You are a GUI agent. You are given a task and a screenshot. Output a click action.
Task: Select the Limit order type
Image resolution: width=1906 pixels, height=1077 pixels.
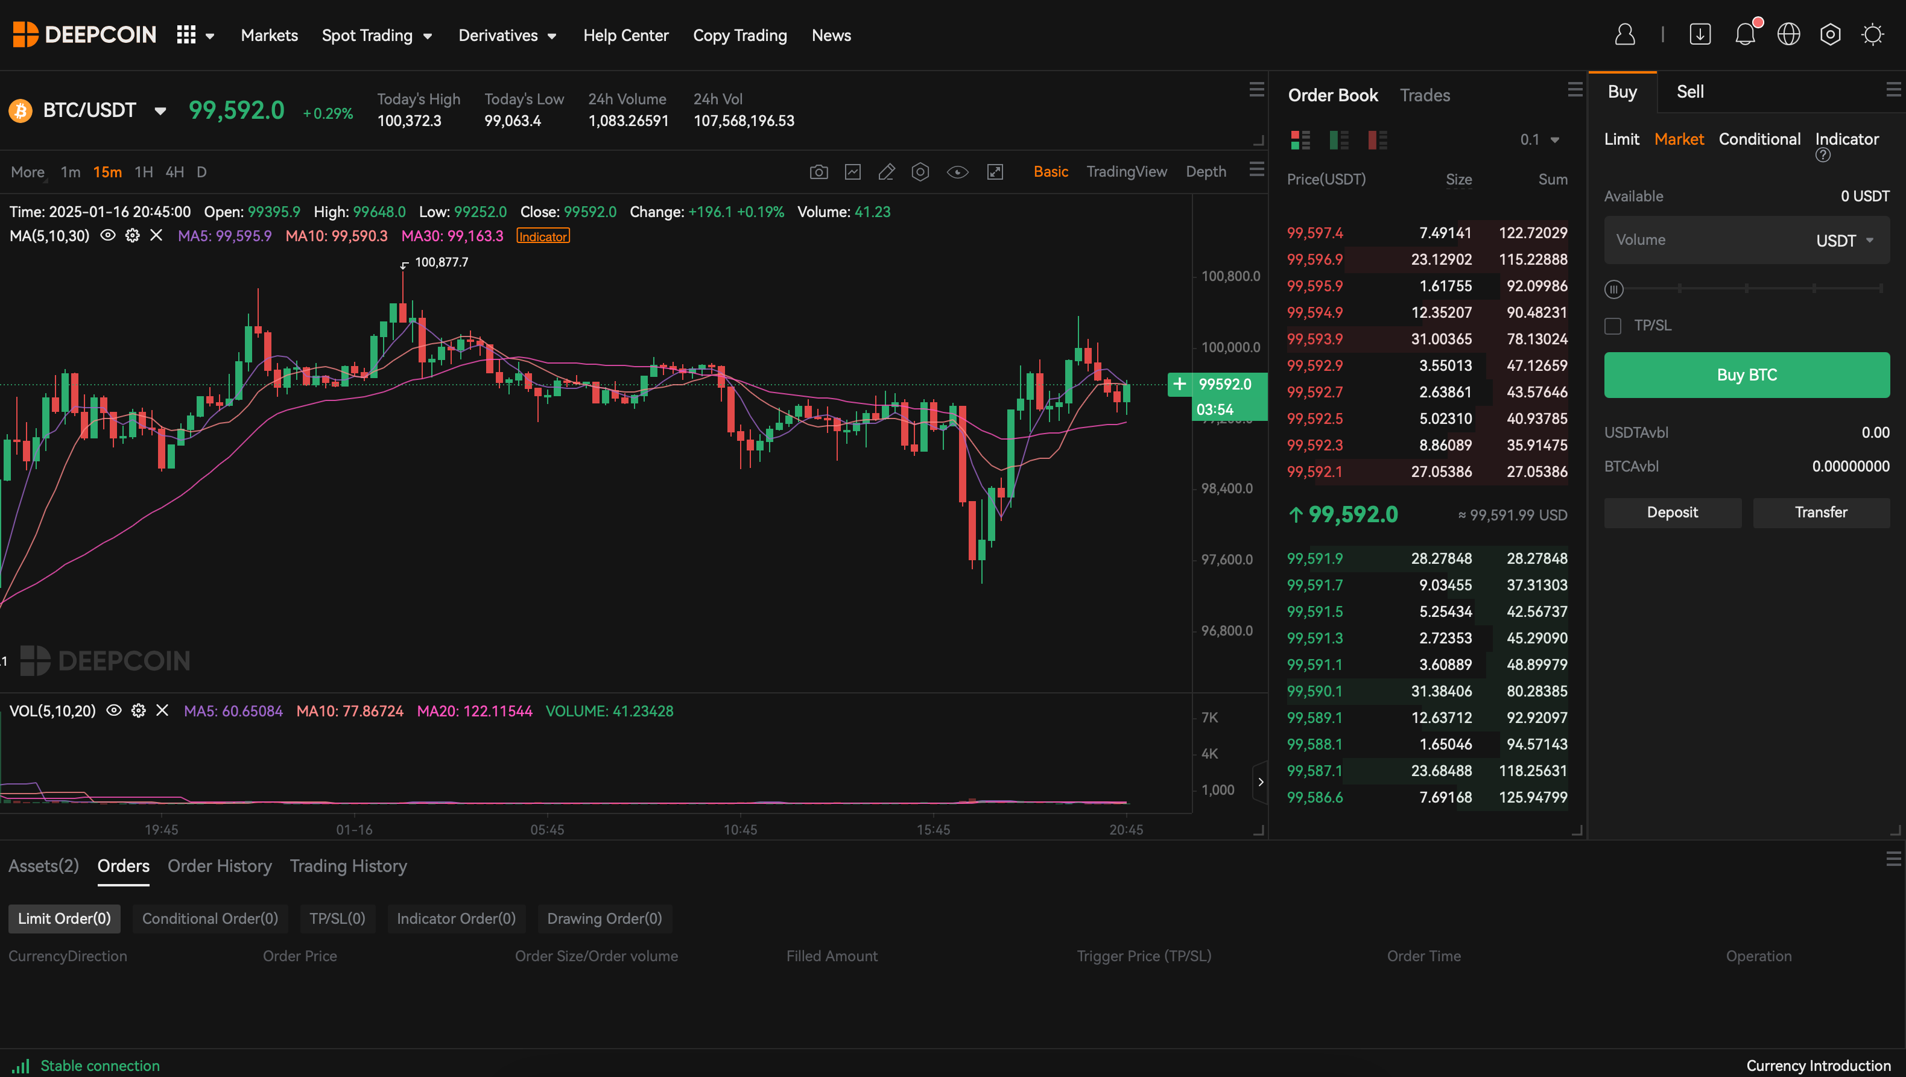[x=1621, y=139]
